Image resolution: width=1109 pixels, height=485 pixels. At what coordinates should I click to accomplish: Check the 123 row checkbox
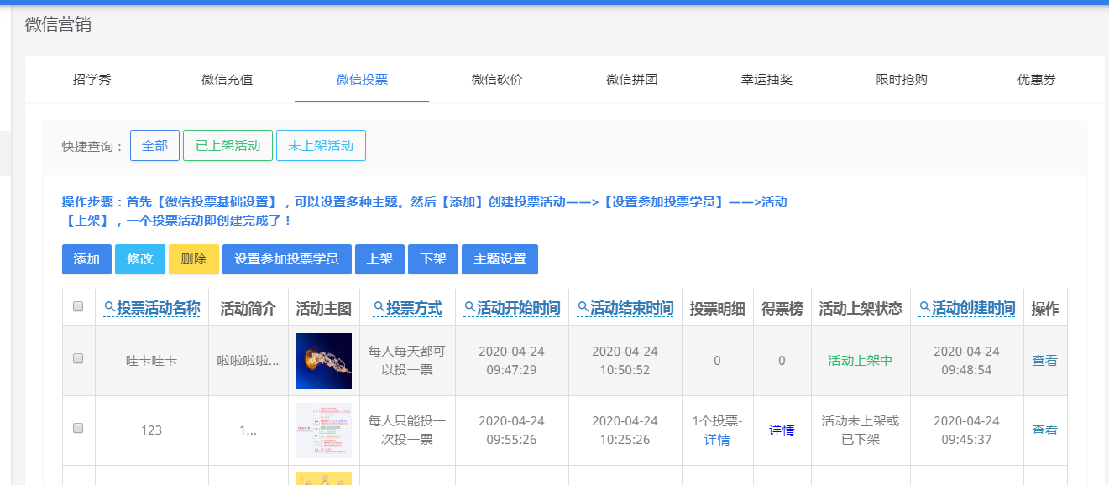click(x=78, y=428)
